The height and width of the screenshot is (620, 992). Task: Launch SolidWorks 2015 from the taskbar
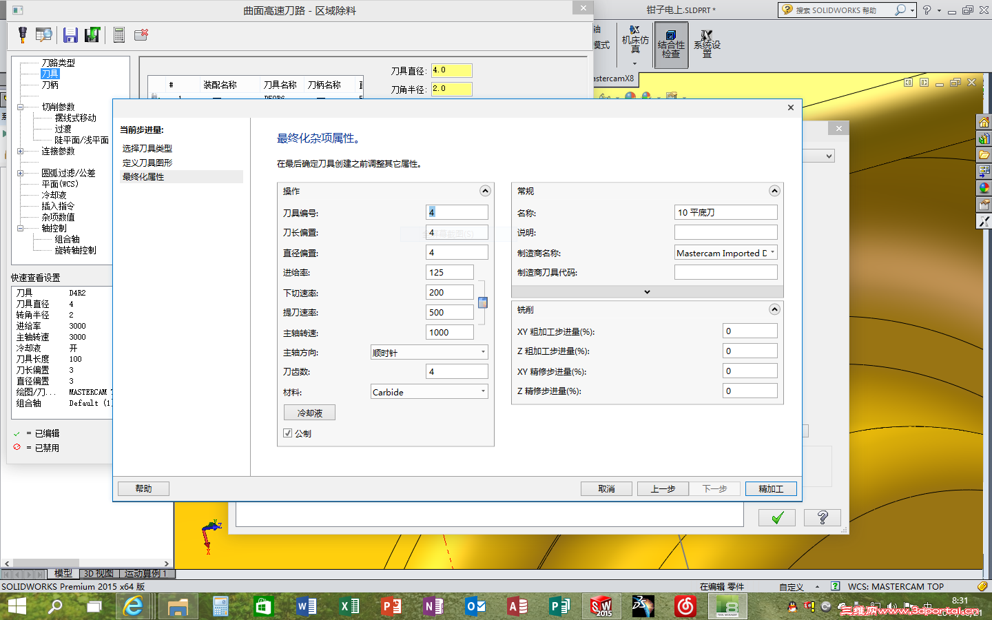pos(601,606)
